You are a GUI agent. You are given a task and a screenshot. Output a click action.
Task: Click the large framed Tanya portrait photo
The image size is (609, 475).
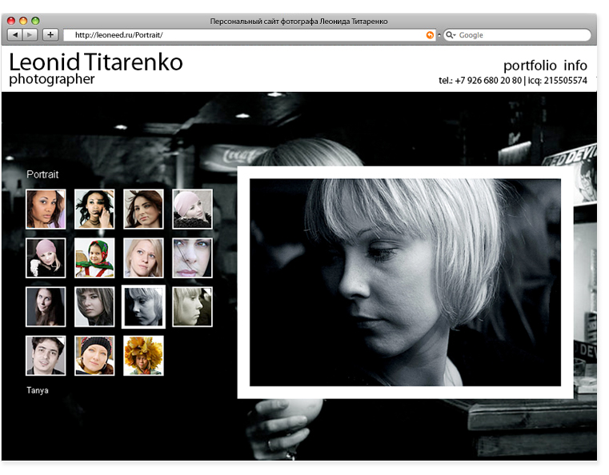[405, 281]
